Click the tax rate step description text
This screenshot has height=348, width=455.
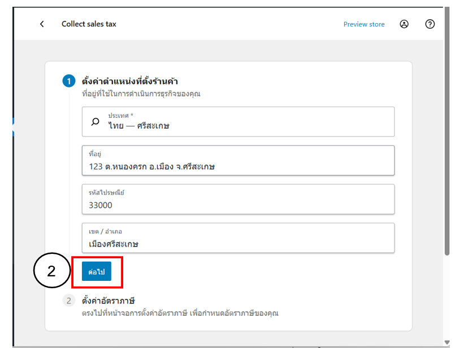[x=180, y=313]
